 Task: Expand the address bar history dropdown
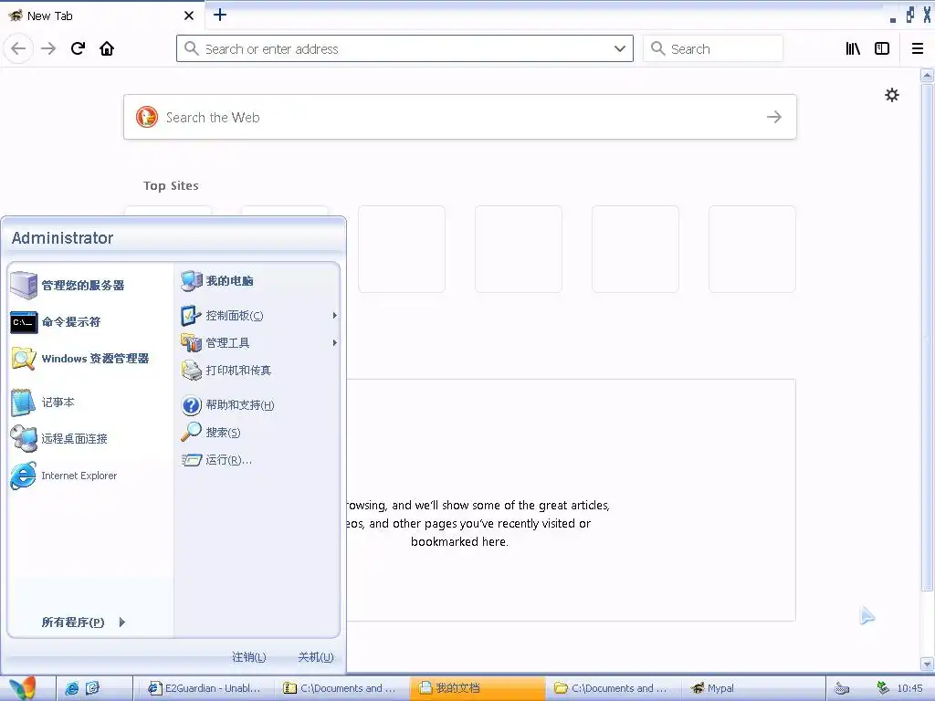[x=620, y=48]
